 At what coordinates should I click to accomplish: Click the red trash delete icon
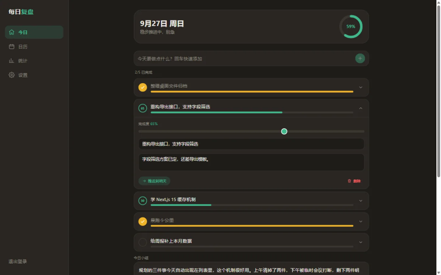(349, 181)
